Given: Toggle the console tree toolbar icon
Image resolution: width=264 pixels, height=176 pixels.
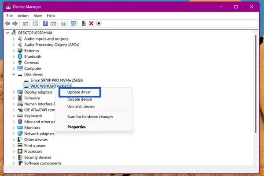Looking at the screenshot, I should (x=25, y=23).
